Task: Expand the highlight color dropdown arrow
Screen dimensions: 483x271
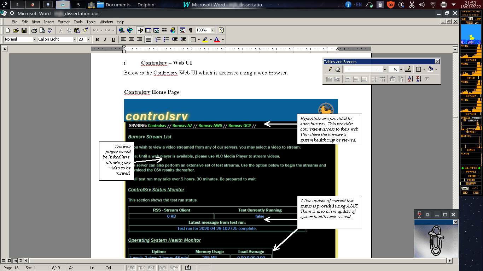Action: (211, 39)
